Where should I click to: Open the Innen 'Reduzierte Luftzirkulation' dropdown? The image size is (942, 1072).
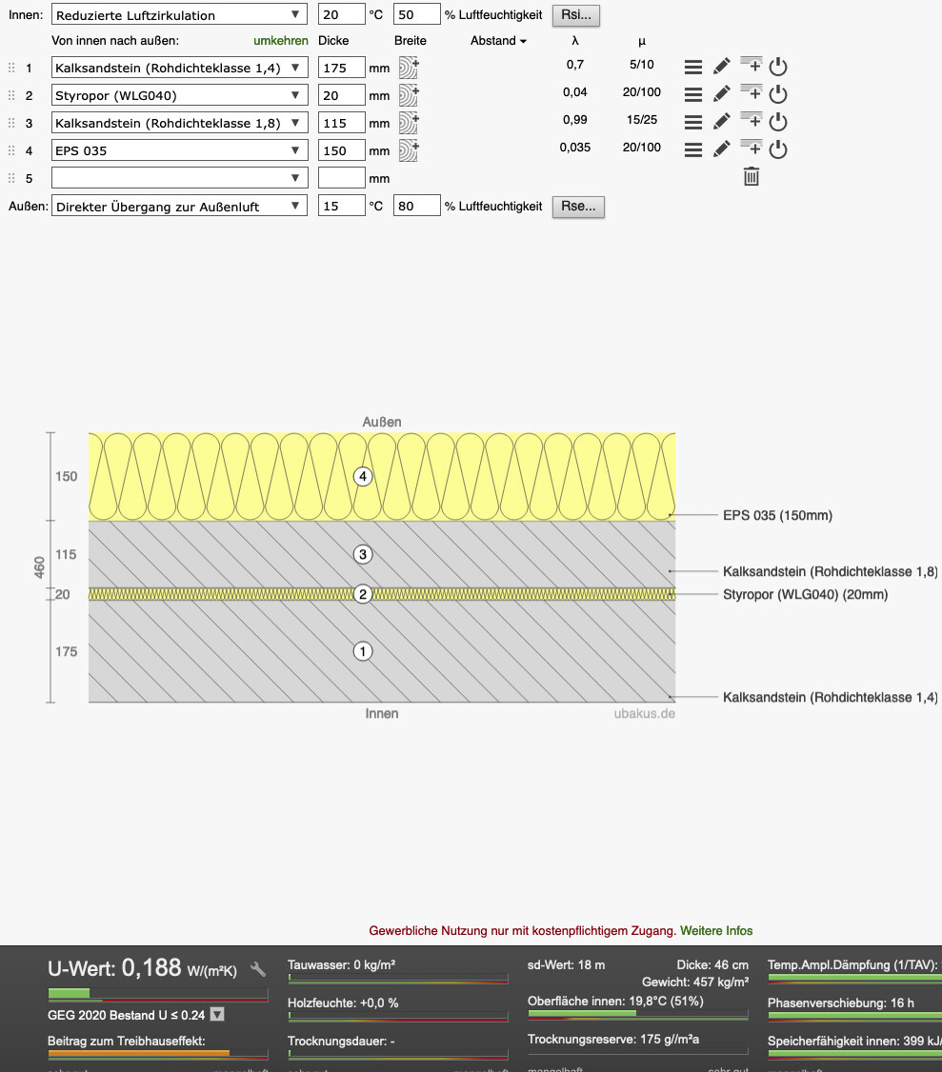pos(179,15)
